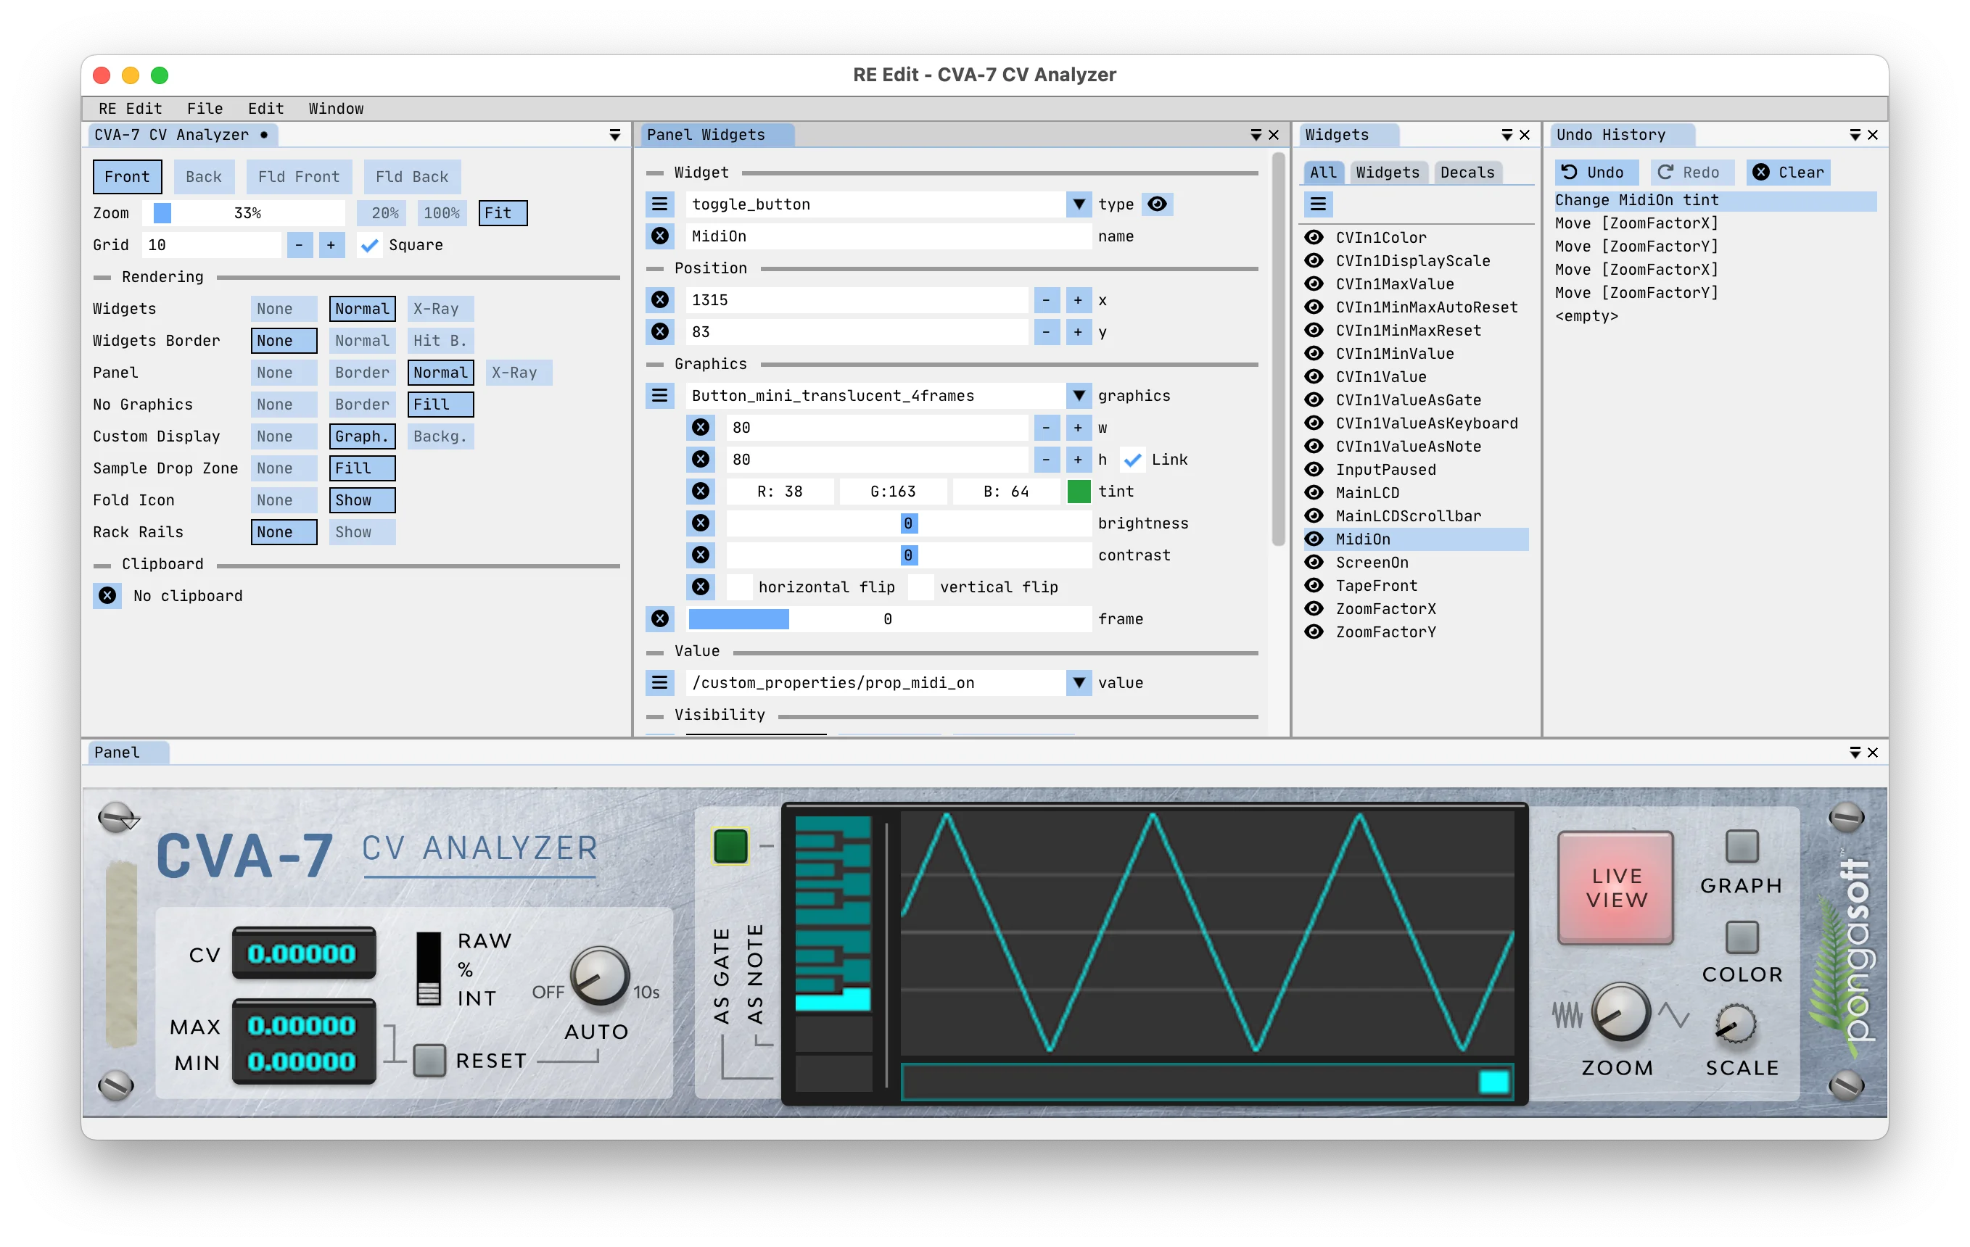Reset the contrast value
The image size is (1970, 1247).
(x=700, y=555)
